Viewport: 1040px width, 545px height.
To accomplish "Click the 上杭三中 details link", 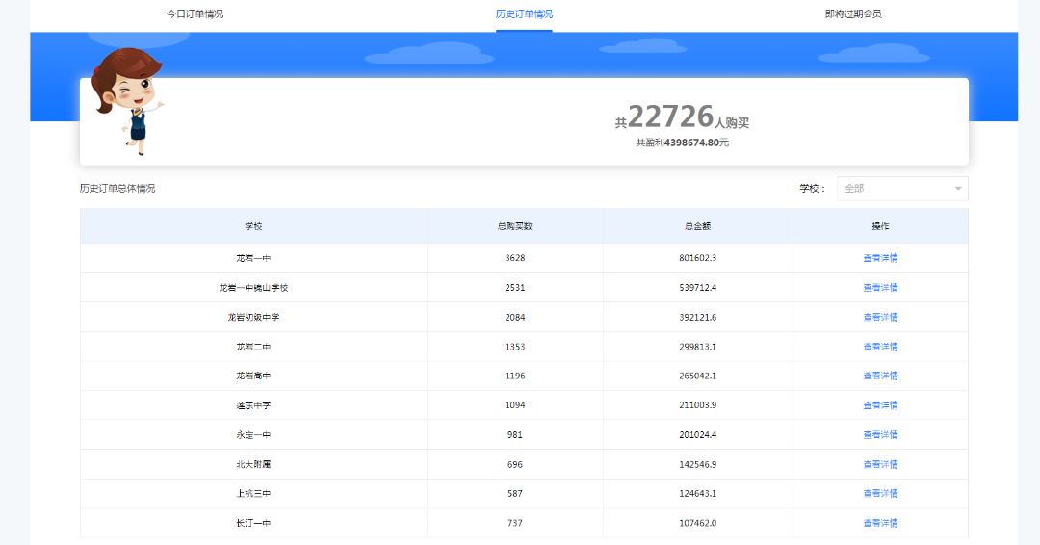I will pos(880,494).
